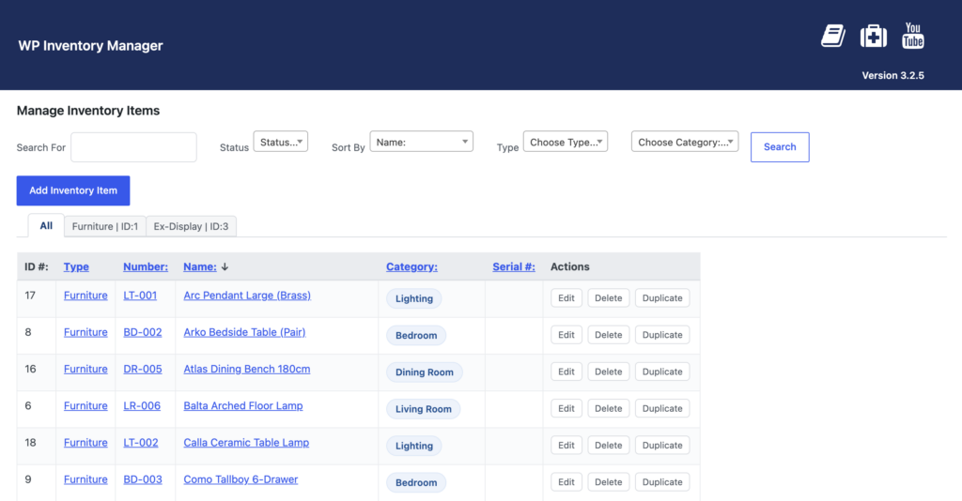Screen dimensions: 962x501
Task: Open Arc Pendant Large (Brass) item
Action: [247, 296]
